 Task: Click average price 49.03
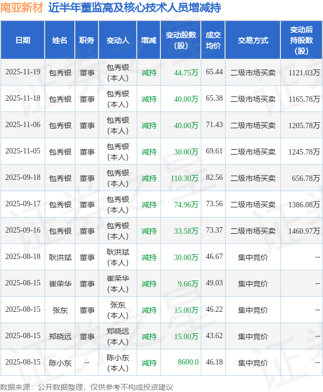tap(214, 283)
